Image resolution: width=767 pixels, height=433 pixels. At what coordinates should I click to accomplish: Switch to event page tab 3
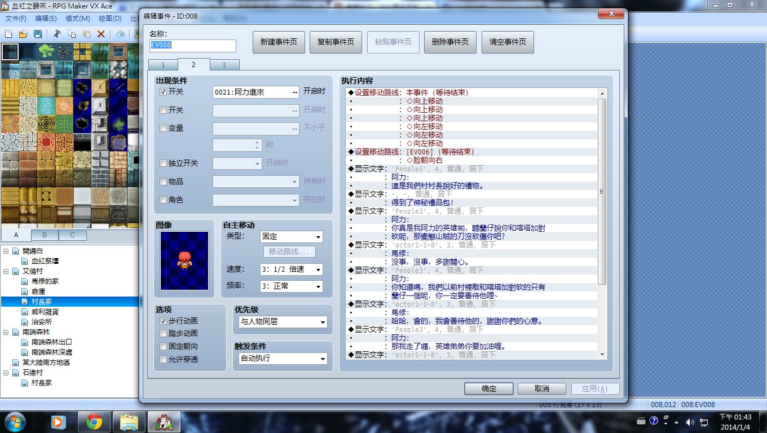(x=224, y=65)
